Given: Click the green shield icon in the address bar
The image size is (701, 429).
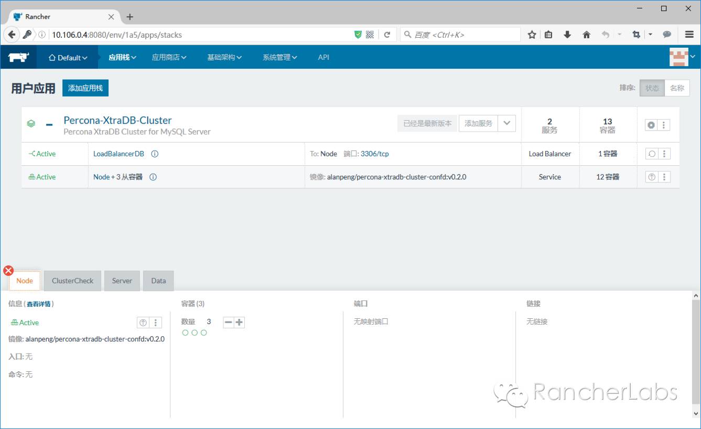Looking at the screenshot, I should pos(358,35).
